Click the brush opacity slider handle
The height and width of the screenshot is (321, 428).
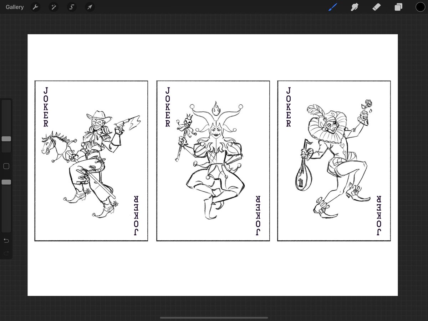point(6,182)
